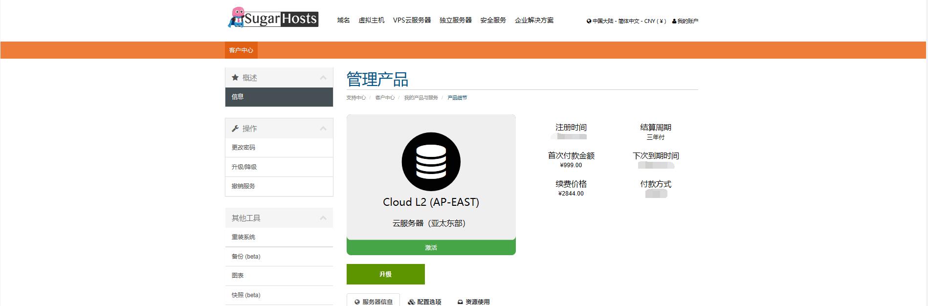Image resolution: width=928 pixels, height=306 pixels.
Task: Click 撤销服务 in the sidebar
Action: point(279,186)
